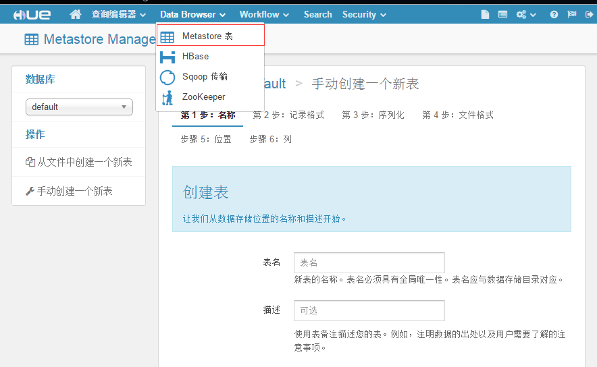Click the wrench icon beside 手动创建
This screenshot has width=597, height=367.
coord(30,192)
